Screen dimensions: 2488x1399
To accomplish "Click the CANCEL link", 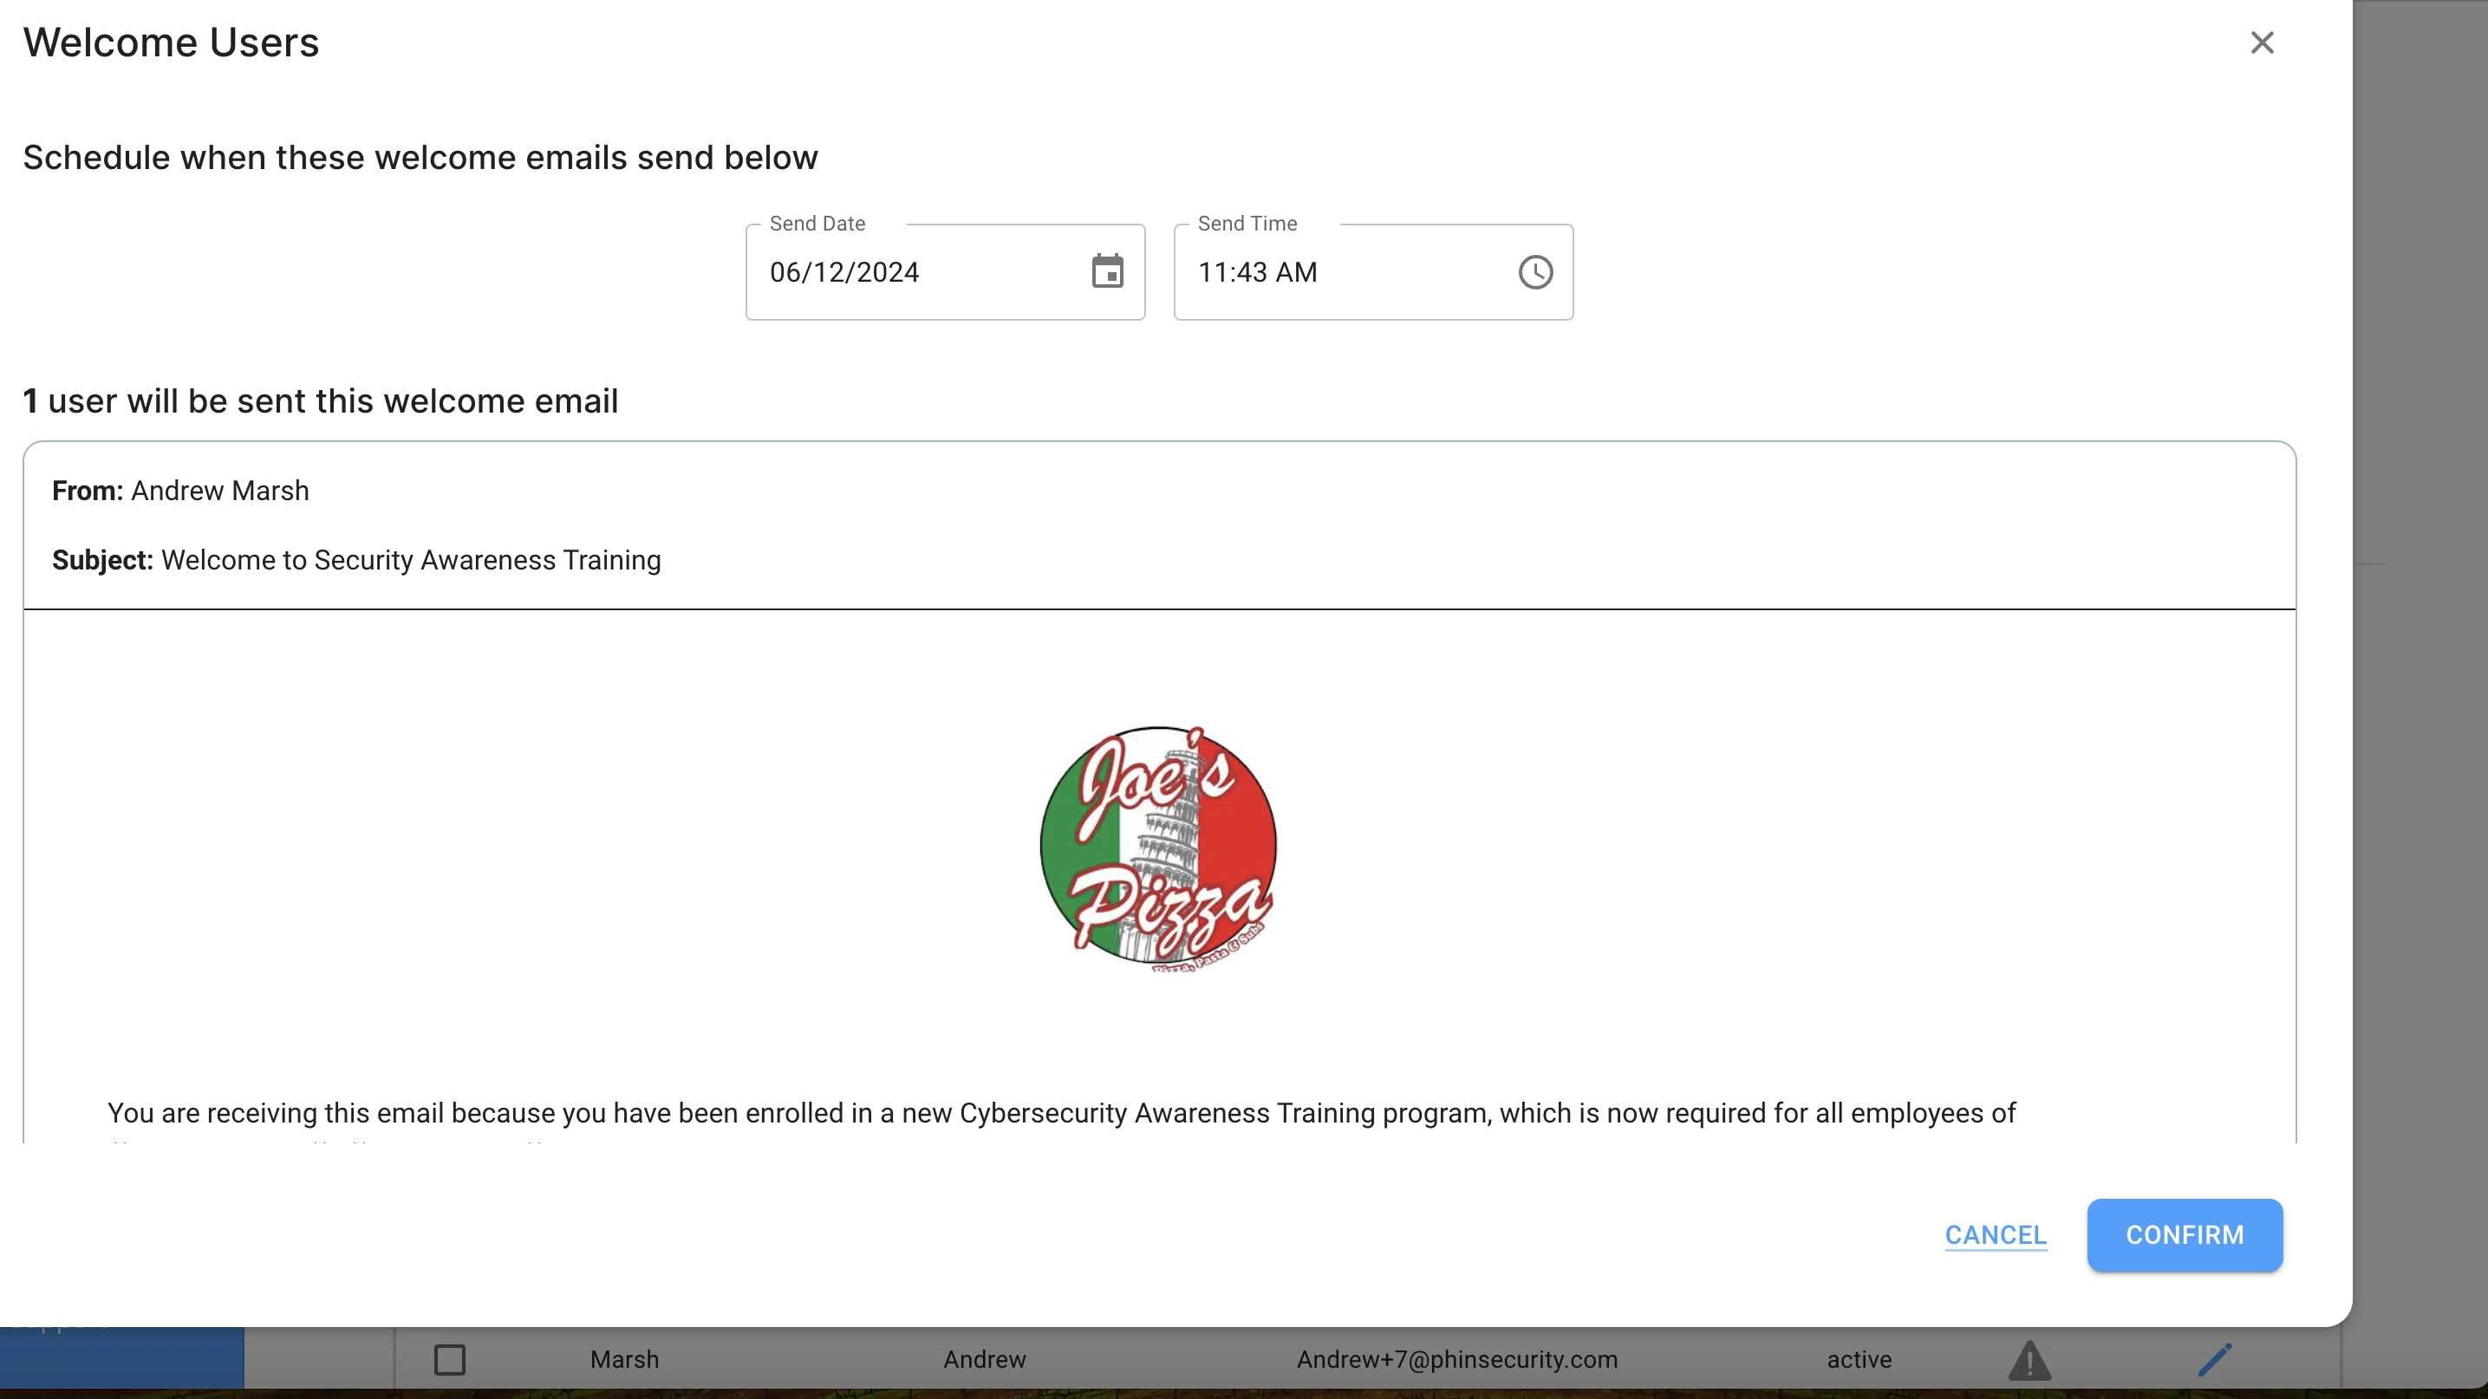I will click(1996, 1235).
